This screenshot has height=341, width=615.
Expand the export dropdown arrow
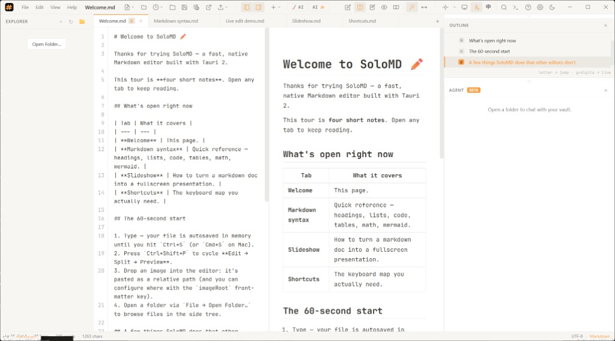pos(226,7)
